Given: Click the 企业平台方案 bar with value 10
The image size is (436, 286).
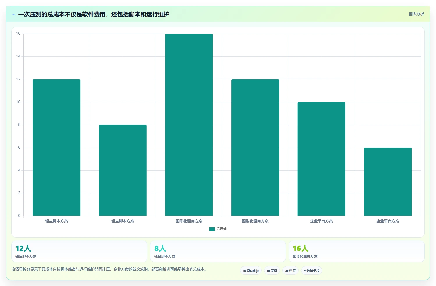Looking at the screenshot, I should coord(321,159).
